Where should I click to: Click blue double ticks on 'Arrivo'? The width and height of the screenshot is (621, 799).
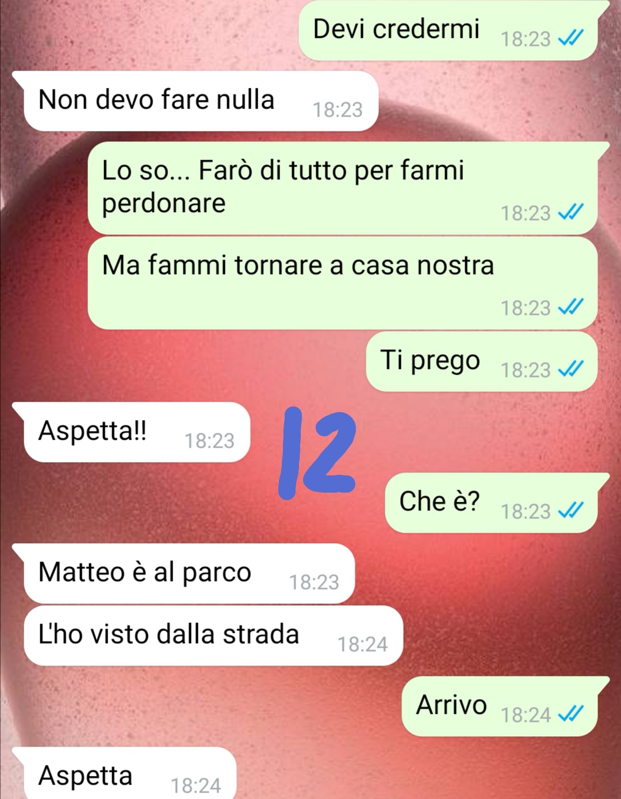[x=571, y=714]
